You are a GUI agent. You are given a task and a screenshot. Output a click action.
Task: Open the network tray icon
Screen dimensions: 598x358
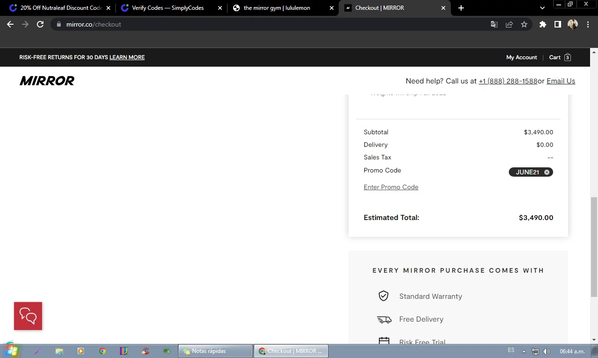[x=535, y=351]
